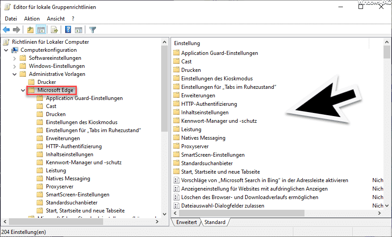Select Natives Messaging in right list
The image size is (392, 237).
[203, 138]
